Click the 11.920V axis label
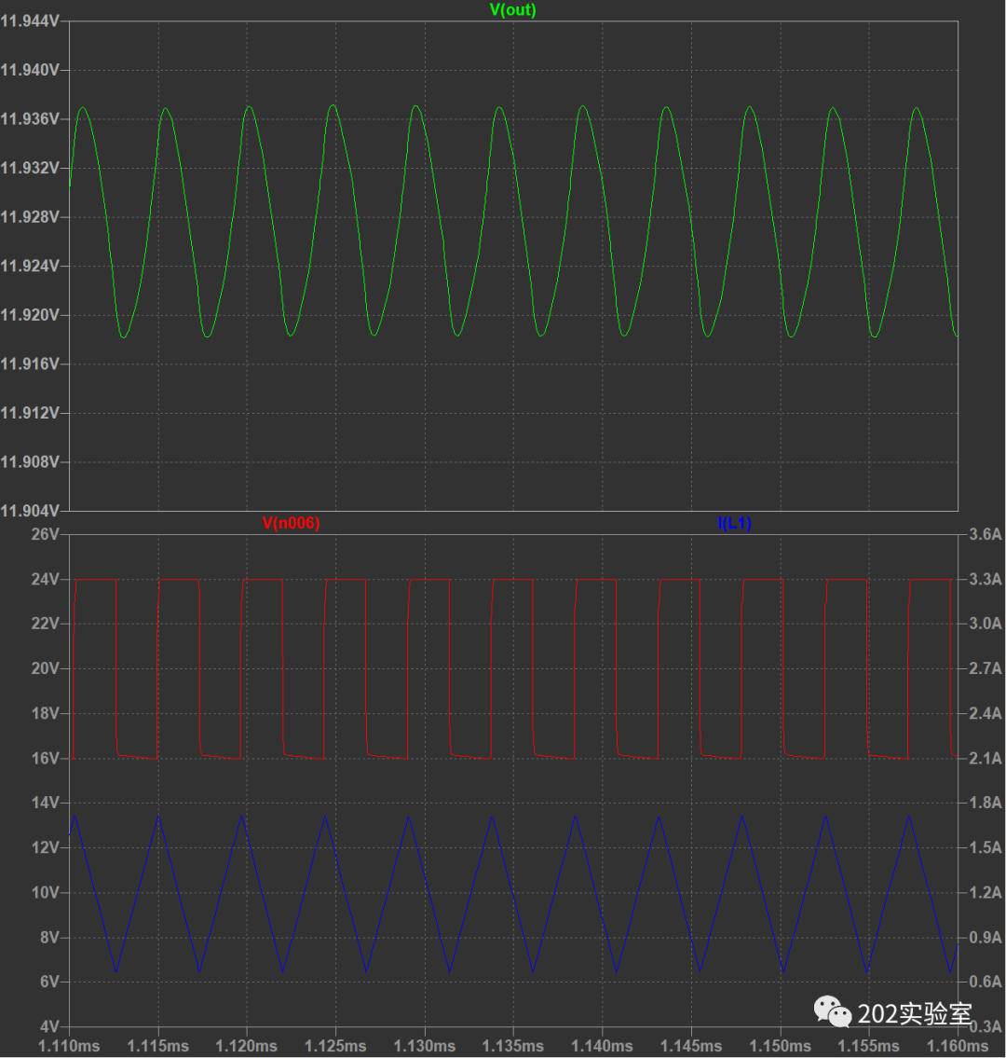 coord(30,315)
